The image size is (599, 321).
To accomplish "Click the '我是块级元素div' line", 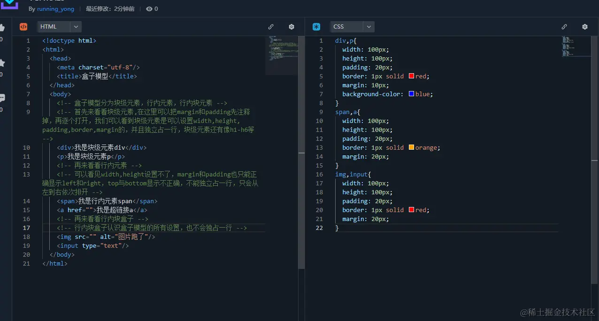I will pos(101,147).
